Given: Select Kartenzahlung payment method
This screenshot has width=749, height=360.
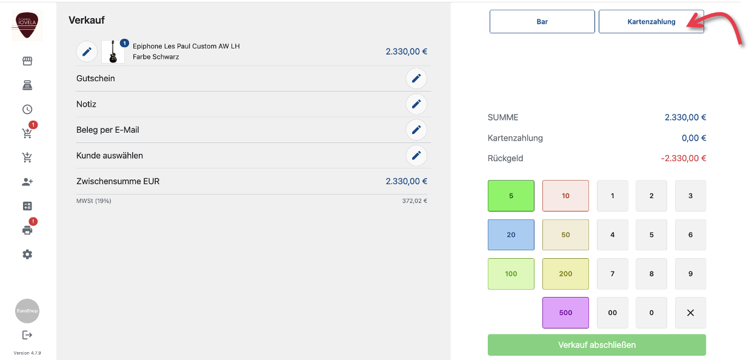Looking at the screenshot, I should pos(651,22).
